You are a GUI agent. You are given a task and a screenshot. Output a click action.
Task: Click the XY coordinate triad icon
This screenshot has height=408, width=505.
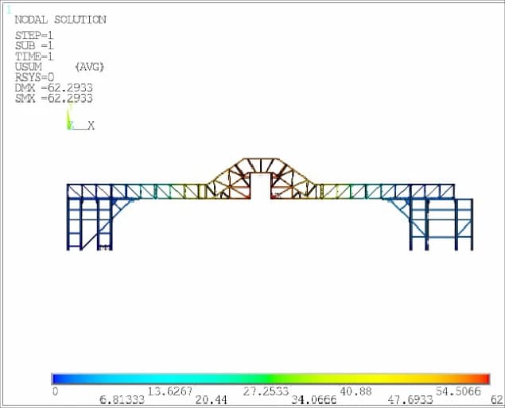tap(80, 118)
